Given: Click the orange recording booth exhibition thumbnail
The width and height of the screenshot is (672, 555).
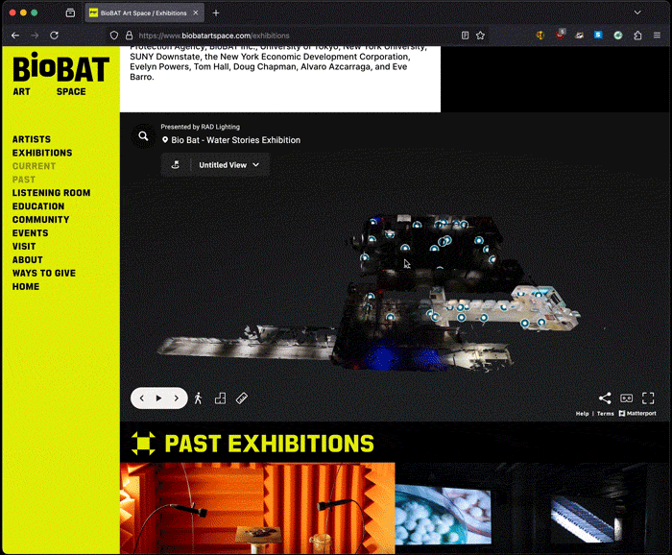Looking at the screenshot, I should pos(256,508).
